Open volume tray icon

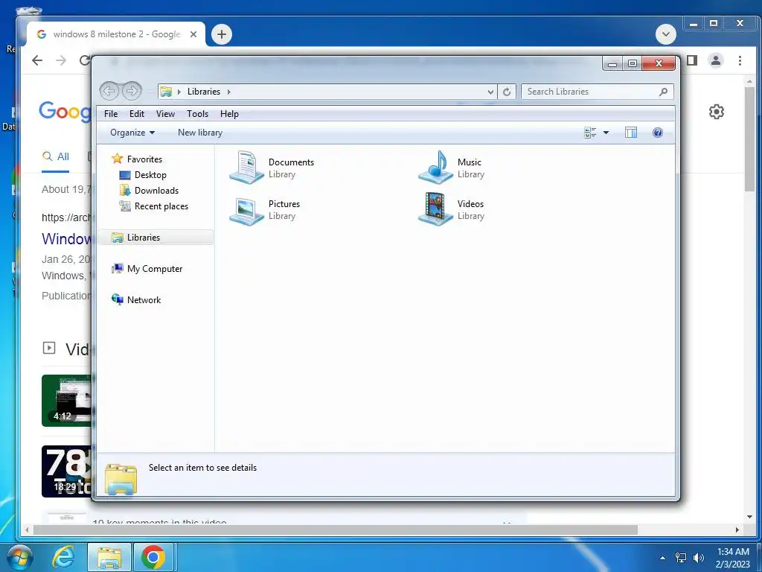699,558
